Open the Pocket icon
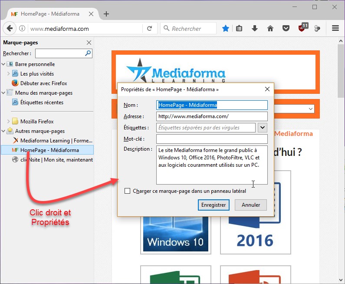Image resolution: width=345 pixels, height=284 pixels. tap(286, 28)
